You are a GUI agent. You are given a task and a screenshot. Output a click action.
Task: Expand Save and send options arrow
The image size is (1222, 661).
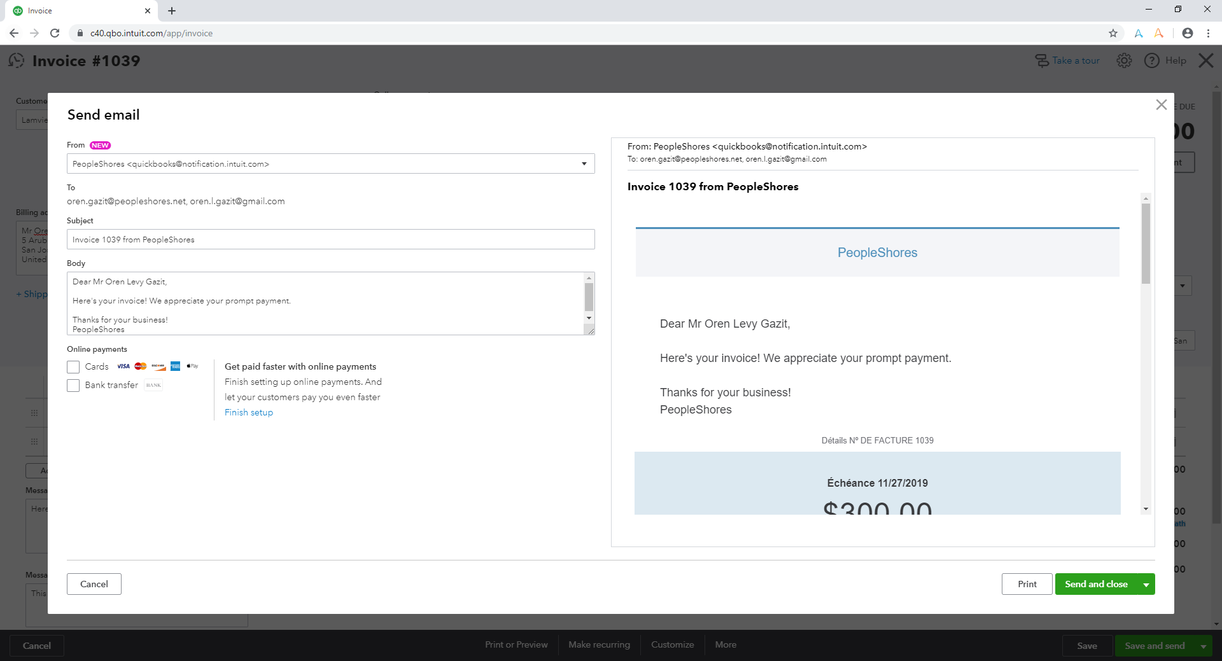[x=1204, y=646]
